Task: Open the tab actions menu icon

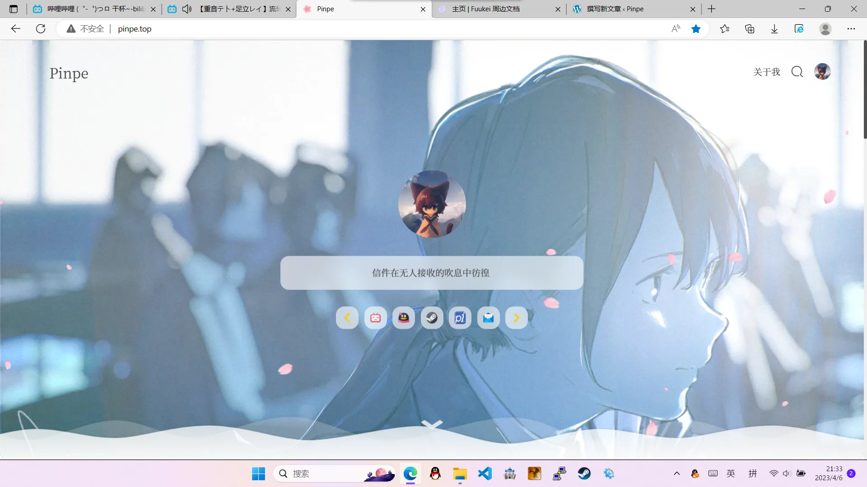Action: [x=14, y=9]
